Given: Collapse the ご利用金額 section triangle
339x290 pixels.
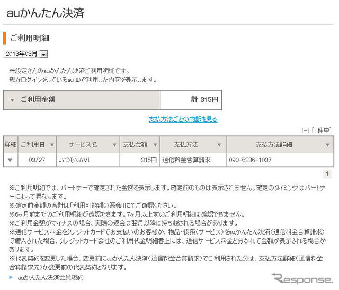Looking at the screenshot, I should point(12,100).
